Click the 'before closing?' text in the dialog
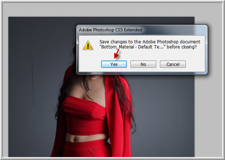Screen dimensions: 225x160 182,47
